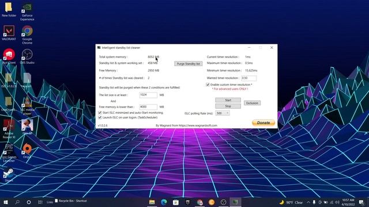Click the 'For advanced users ONLY' warning text

tap(230, 89)
